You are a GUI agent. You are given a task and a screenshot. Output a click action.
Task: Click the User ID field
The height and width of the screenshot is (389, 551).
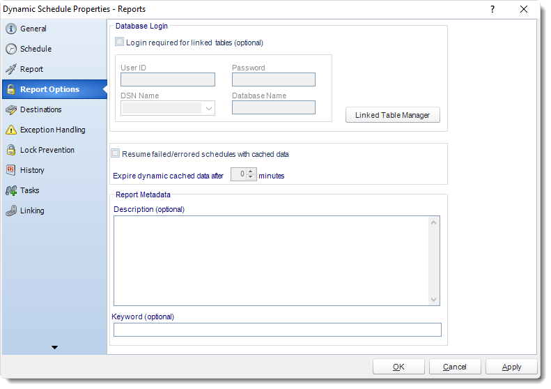[168, 79]
